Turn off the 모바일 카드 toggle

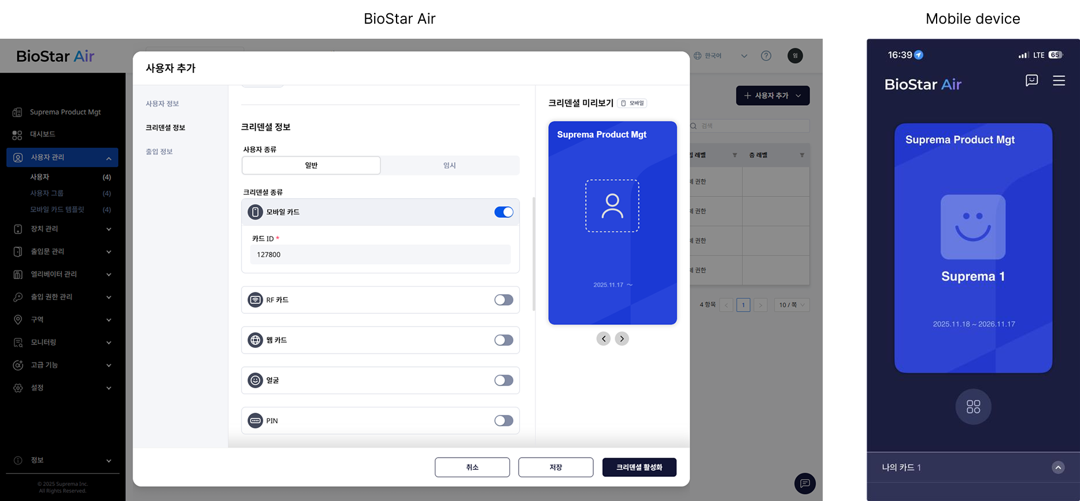[503, 212]
